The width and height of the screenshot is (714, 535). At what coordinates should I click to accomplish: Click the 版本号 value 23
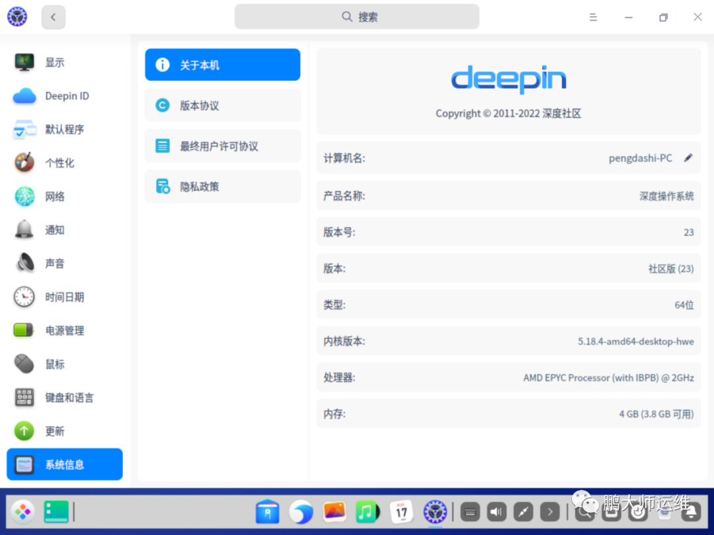pos(689,232)
